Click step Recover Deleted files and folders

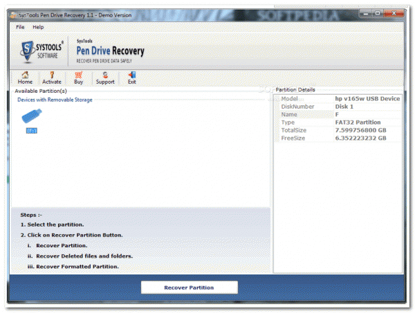[x=84, y=256]
